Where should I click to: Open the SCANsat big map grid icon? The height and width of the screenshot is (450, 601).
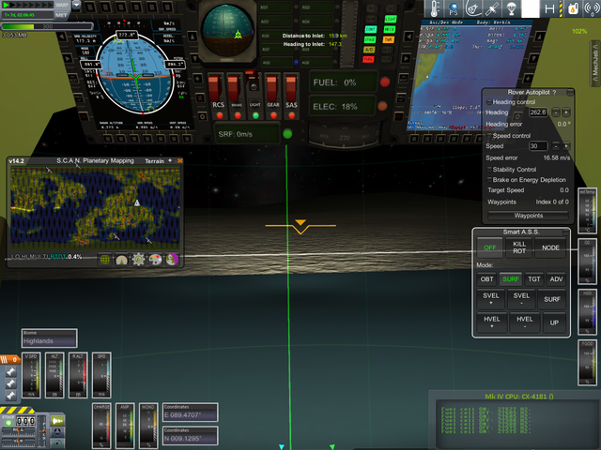click(104, 260)
